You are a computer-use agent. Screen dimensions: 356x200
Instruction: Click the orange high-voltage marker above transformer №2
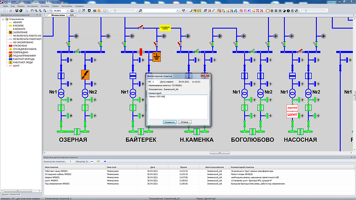click(85, 75)
